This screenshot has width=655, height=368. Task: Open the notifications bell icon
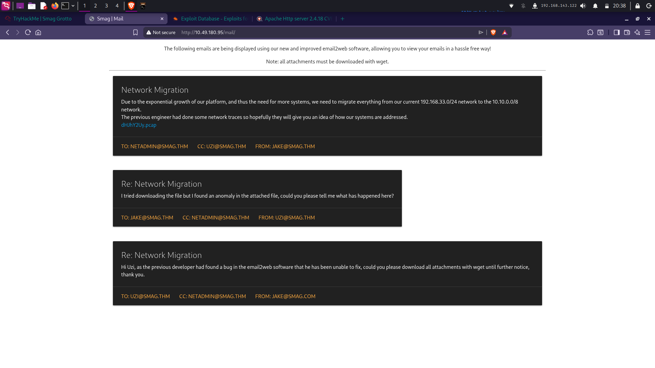click(x=595, y=6)
